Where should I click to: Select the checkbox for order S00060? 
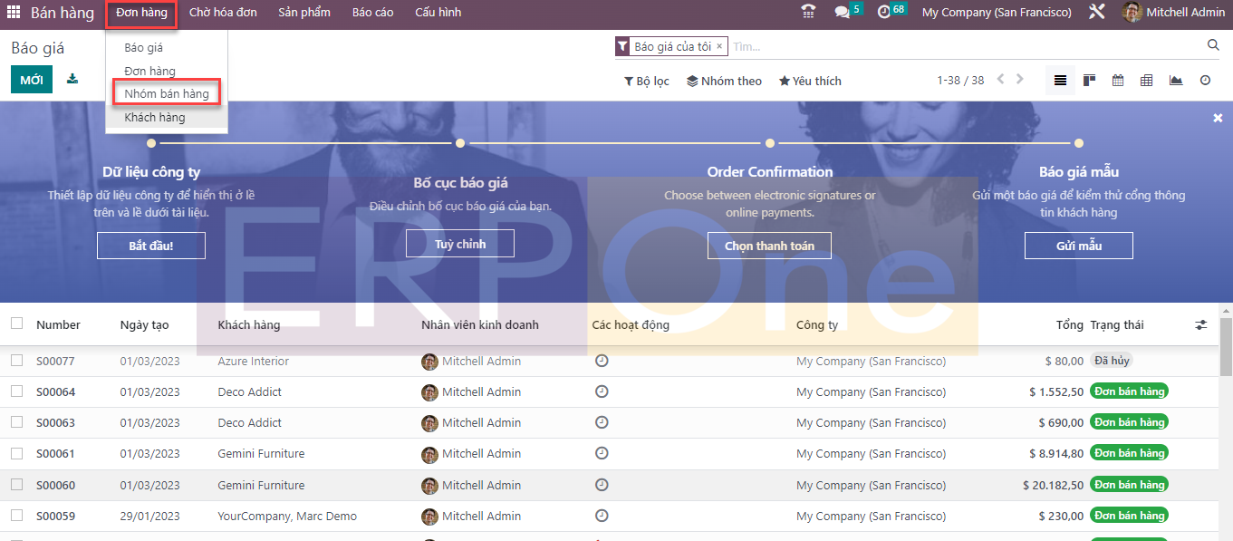coord(16,485)
